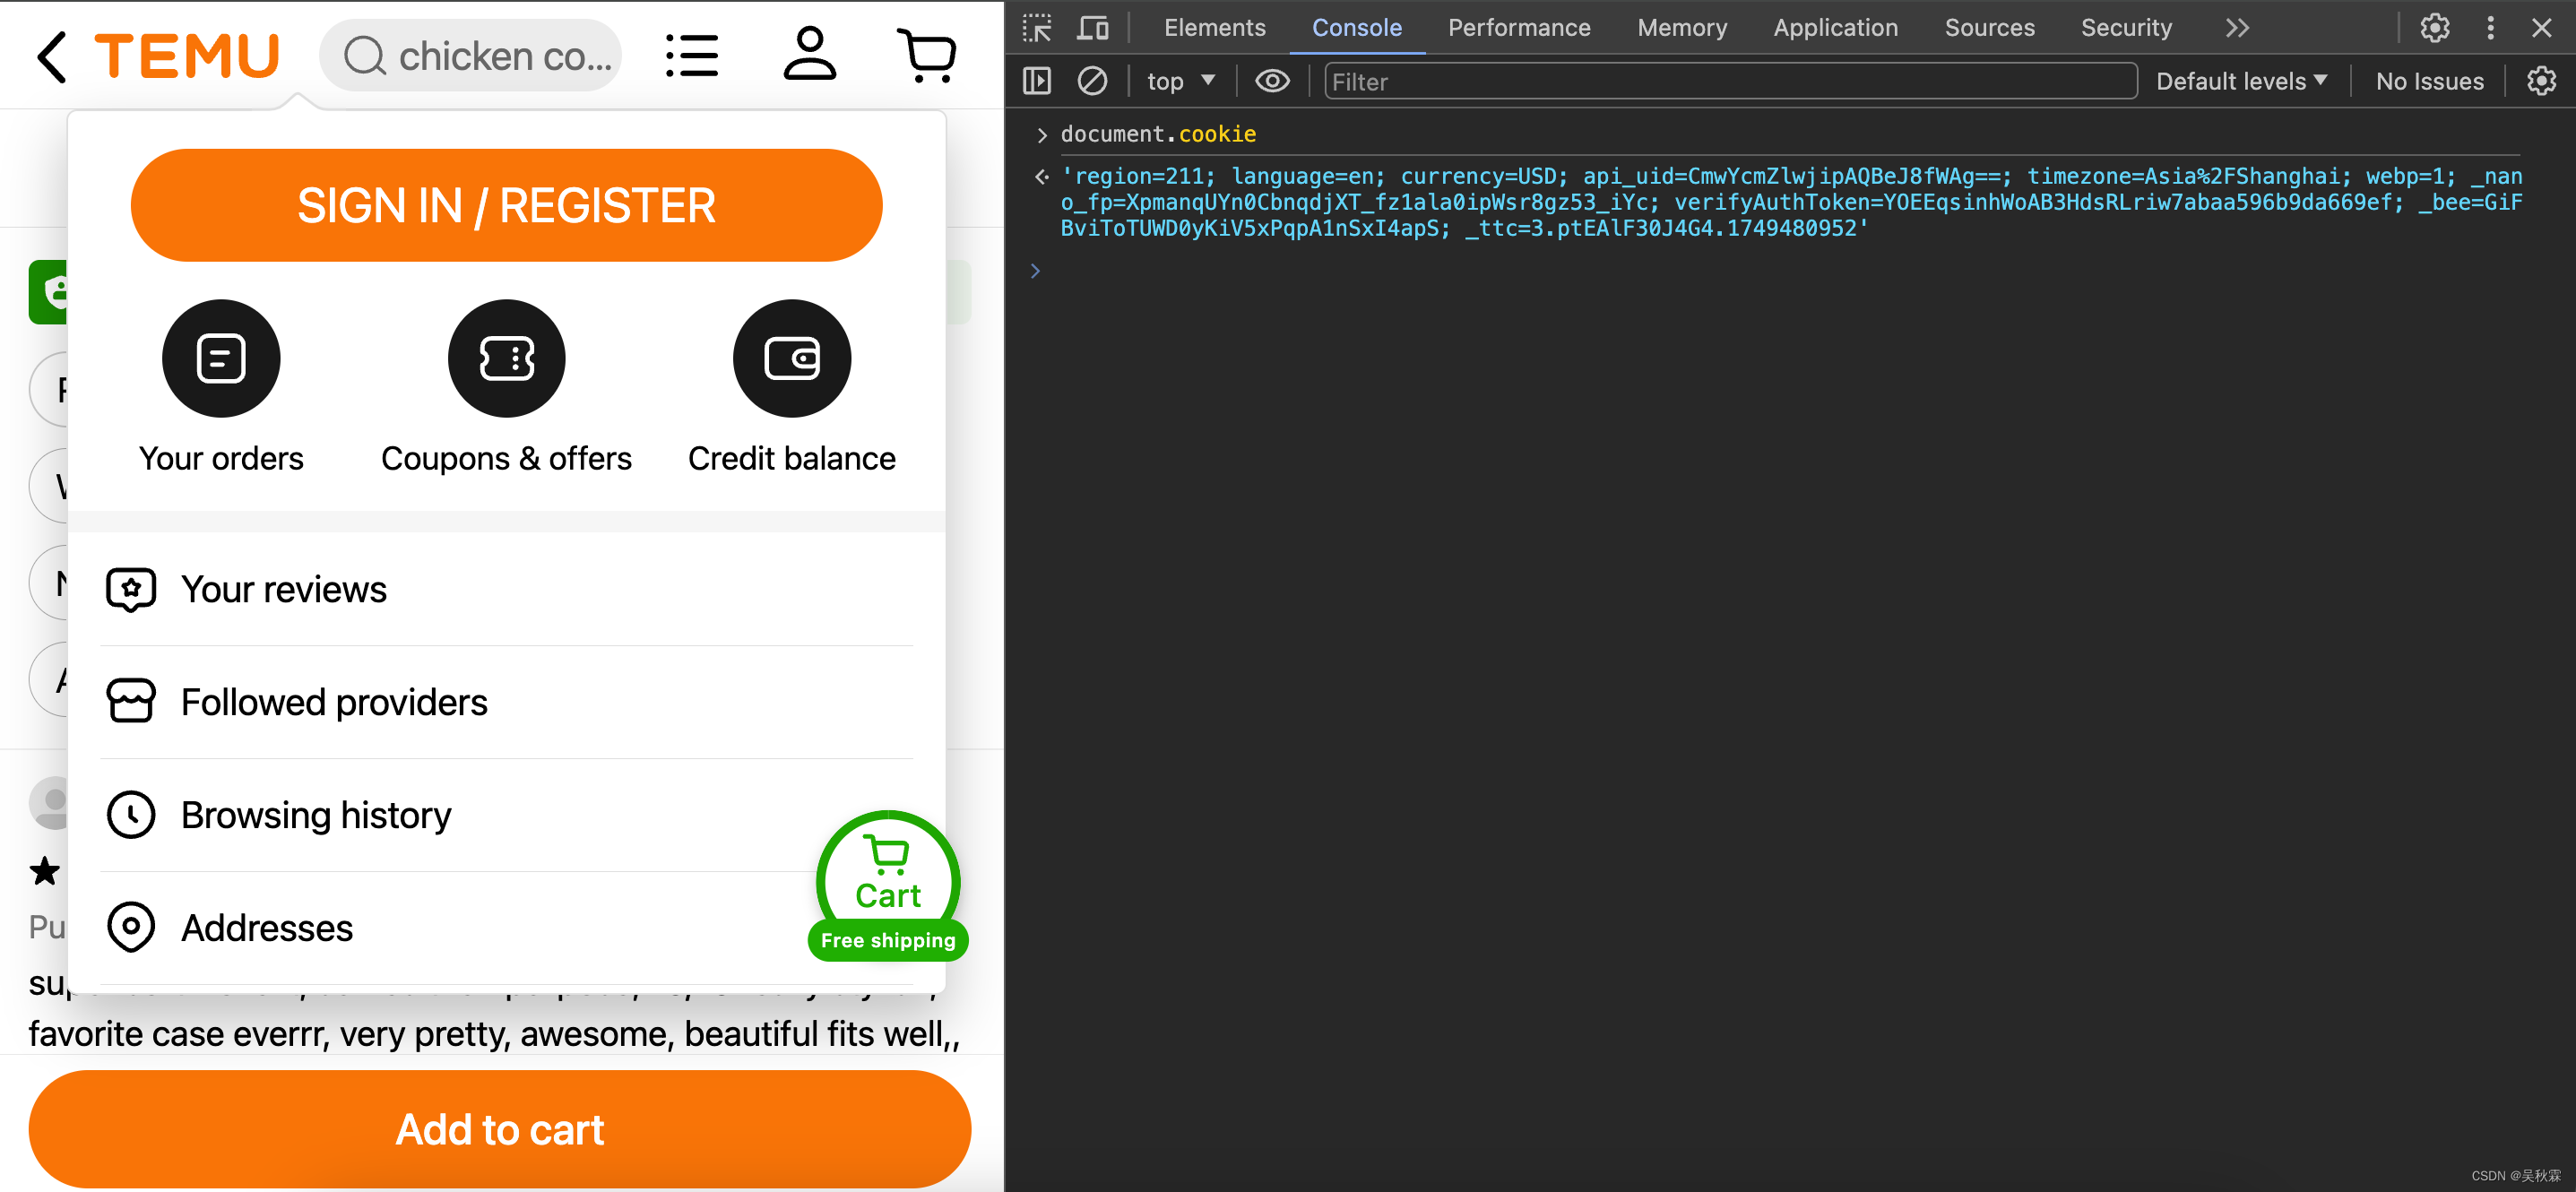
Task: Select the top frame dropdown in Console
Action: (x=1176, y=79)
